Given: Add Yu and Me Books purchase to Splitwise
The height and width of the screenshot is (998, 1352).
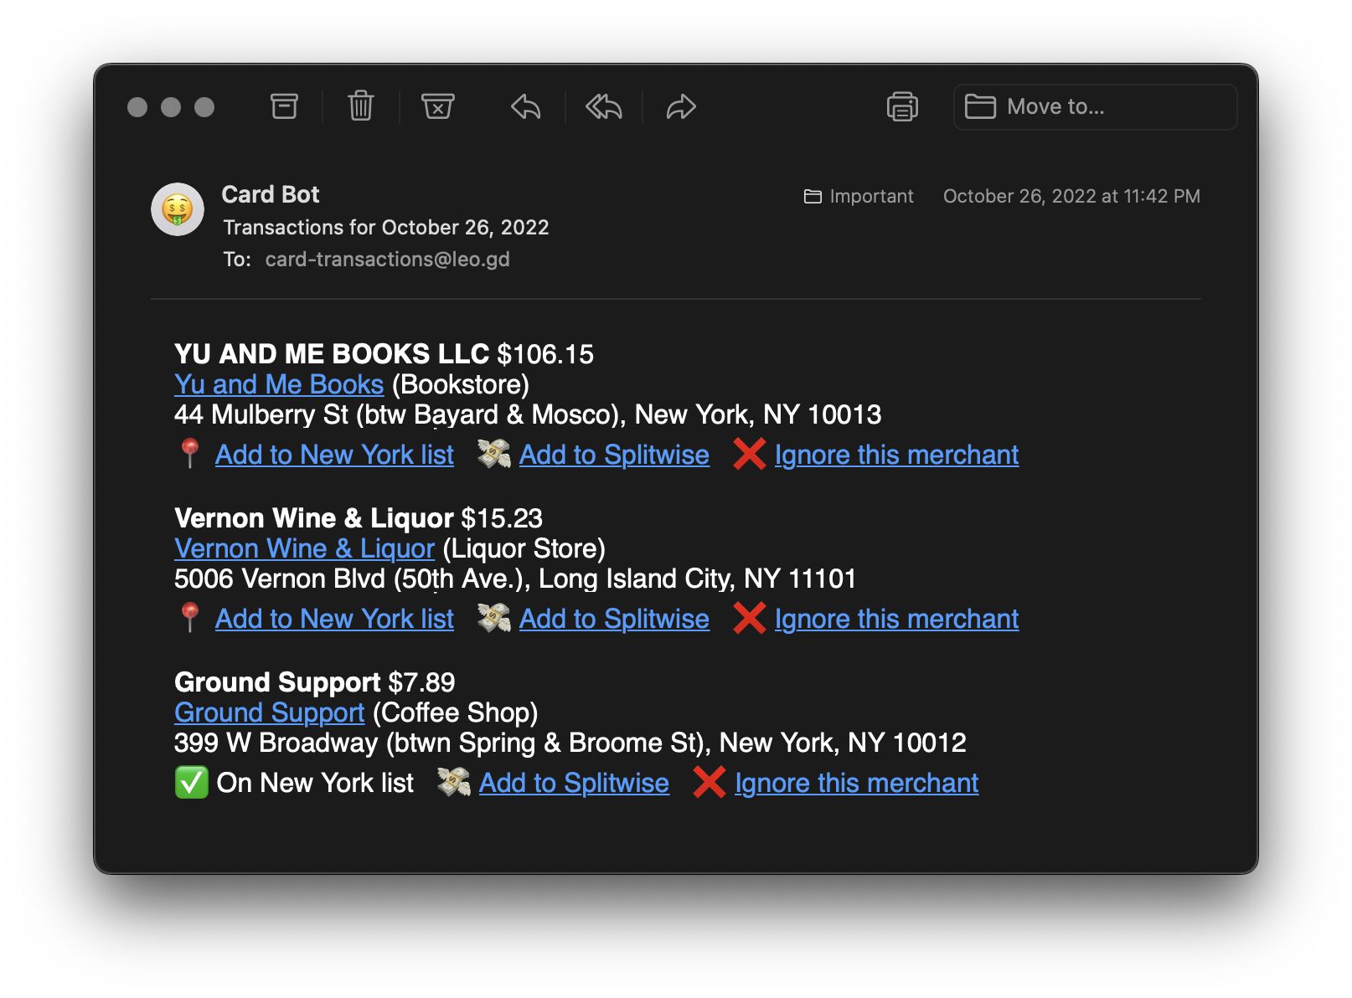Looking at the screenshot, I should 614,455.
